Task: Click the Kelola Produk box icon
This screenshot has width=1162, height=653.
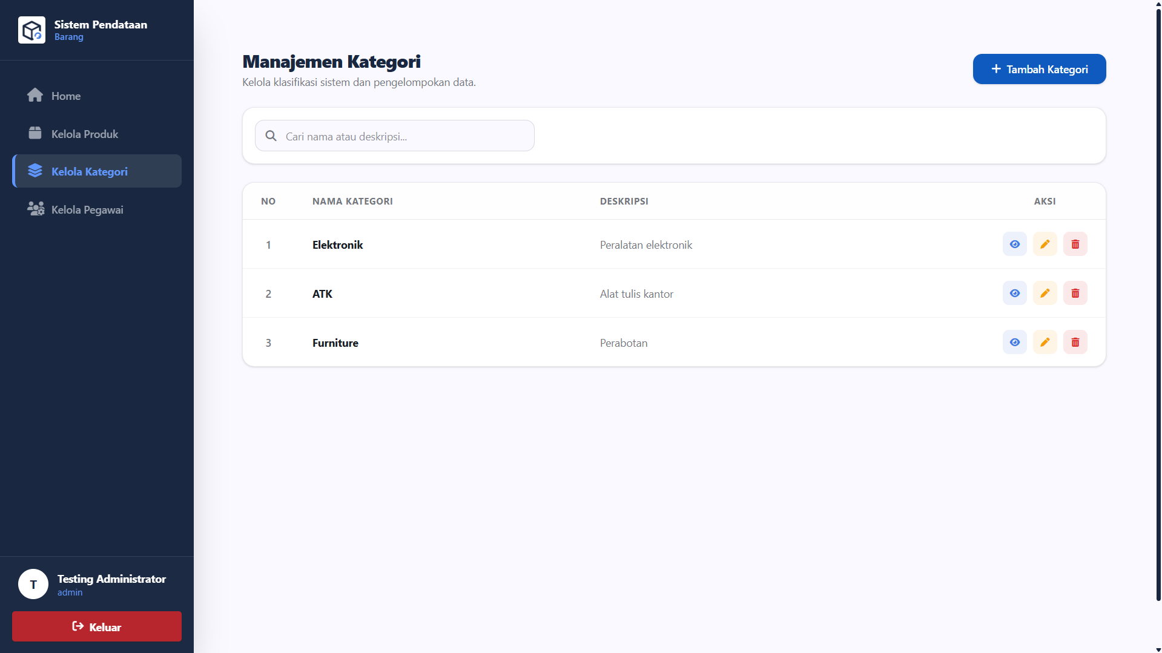Action: coord(35,133)
